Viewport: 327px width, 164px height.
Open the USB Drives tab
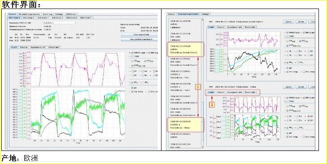click(71, 14)
